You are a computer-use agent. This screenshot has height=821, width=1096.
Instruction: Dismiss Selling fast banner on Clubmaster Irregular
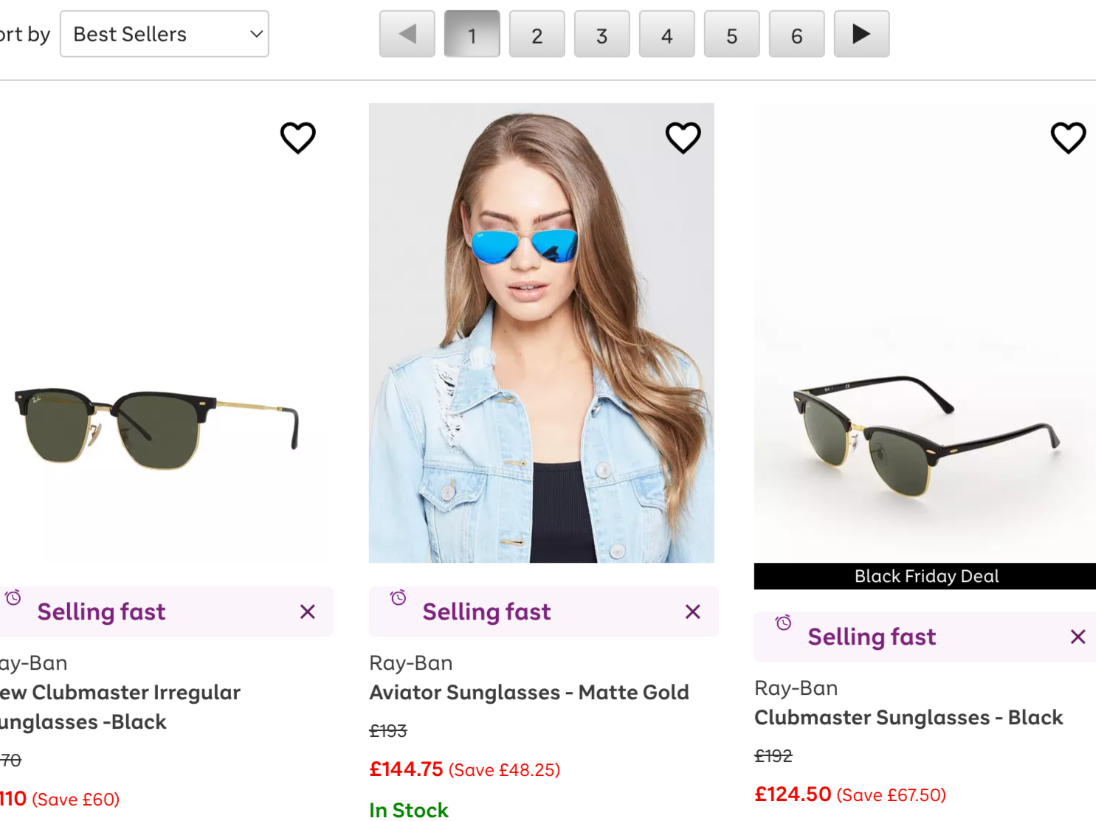pyautogui.click(x=308, y=612)
